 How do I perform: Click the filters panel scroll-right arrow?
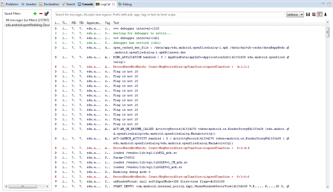click(48, 186)
